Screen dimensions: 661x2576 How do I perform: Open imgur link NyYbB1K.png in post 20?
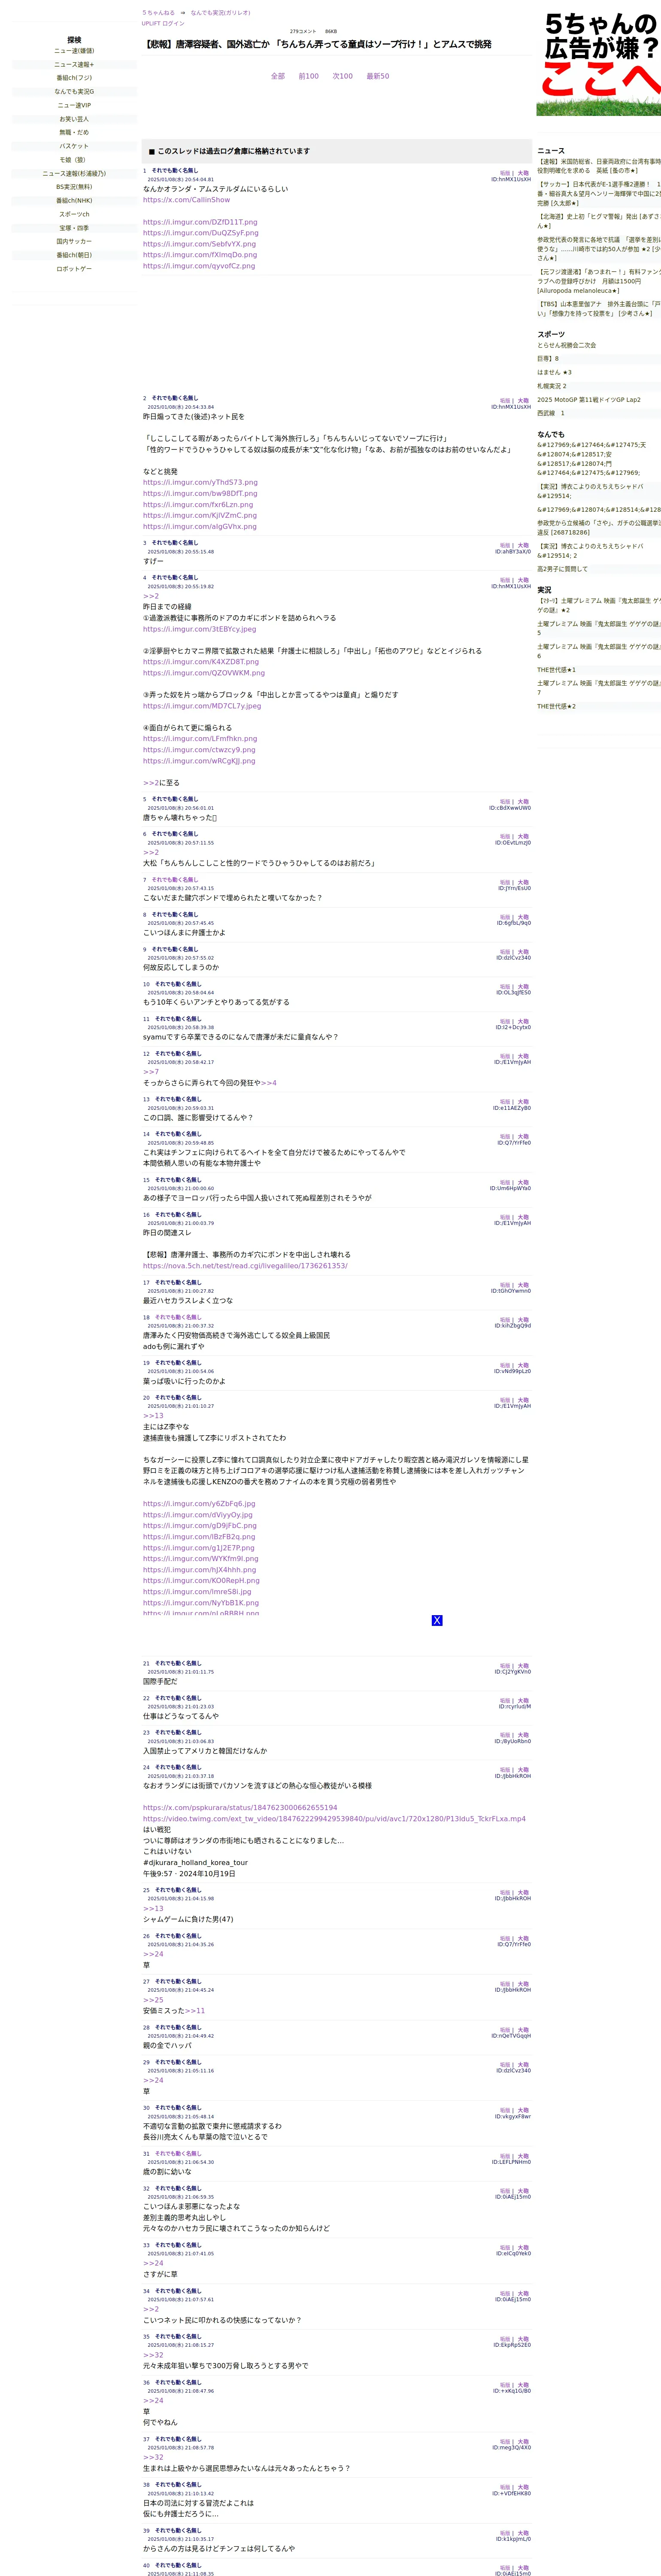click(x=201, y=1603)
